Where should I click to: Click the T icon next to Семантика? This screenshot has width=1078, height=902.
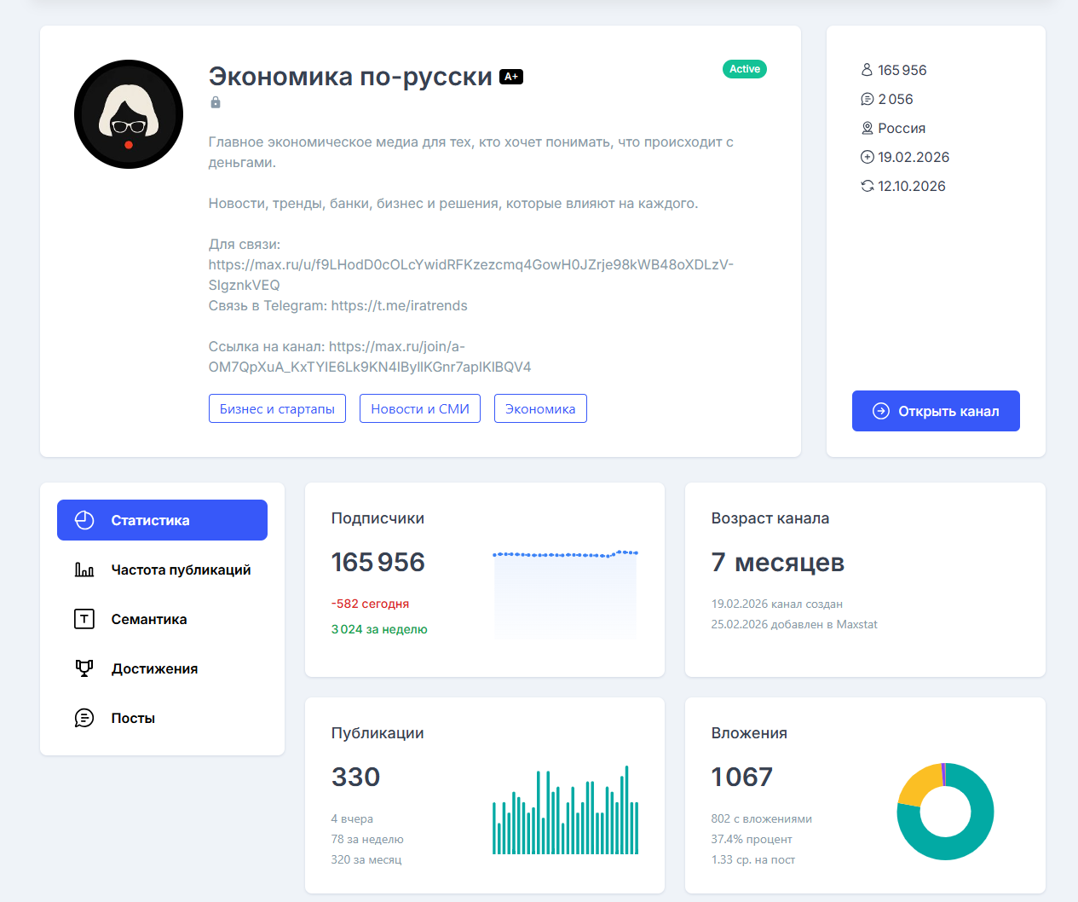click(x=84, y=619)
